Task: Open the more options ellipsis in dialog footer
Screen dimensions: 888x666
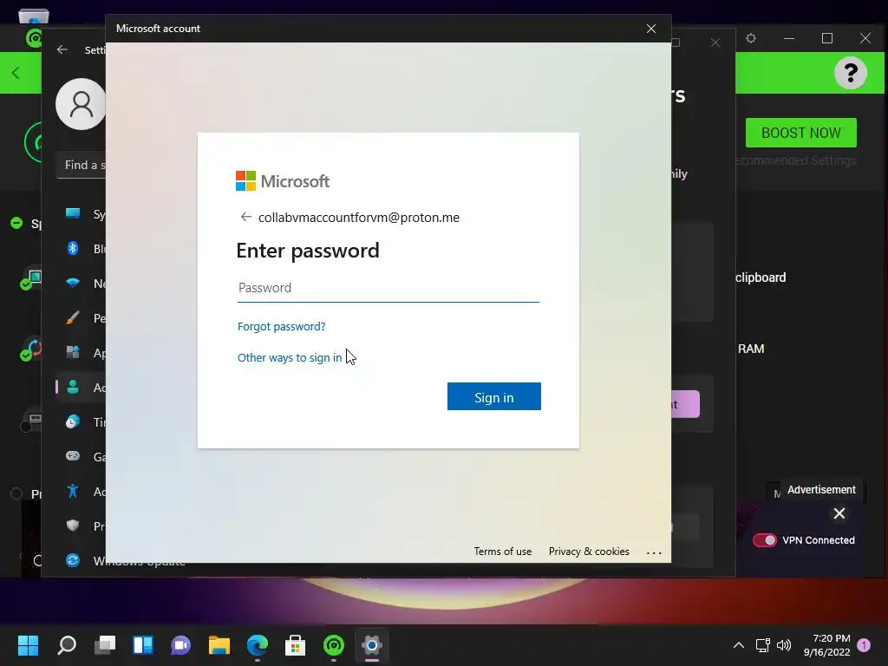Action: [x=654, y=552]
